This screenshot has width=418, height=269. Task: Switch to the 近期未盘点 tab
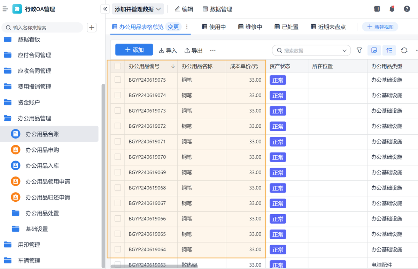(x=328, y=27)
